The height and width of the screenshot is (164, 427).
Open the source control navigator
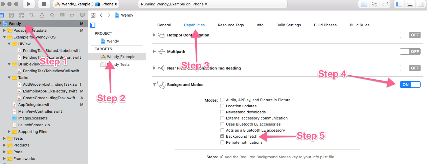click(11, 15)
